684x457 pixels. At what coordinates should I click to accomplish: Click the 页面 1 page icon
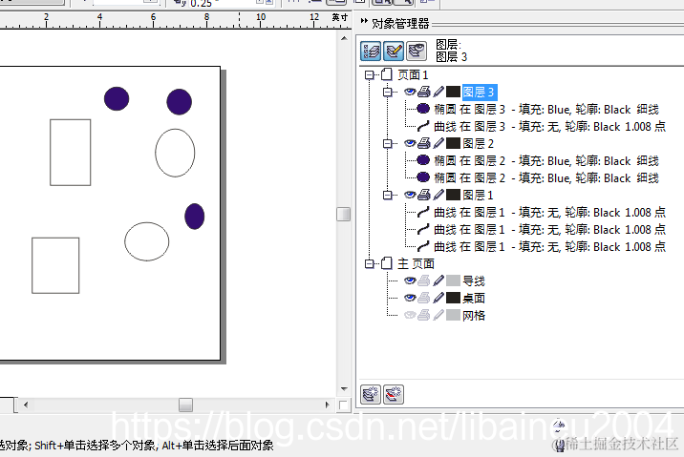[x=387, y=74]
